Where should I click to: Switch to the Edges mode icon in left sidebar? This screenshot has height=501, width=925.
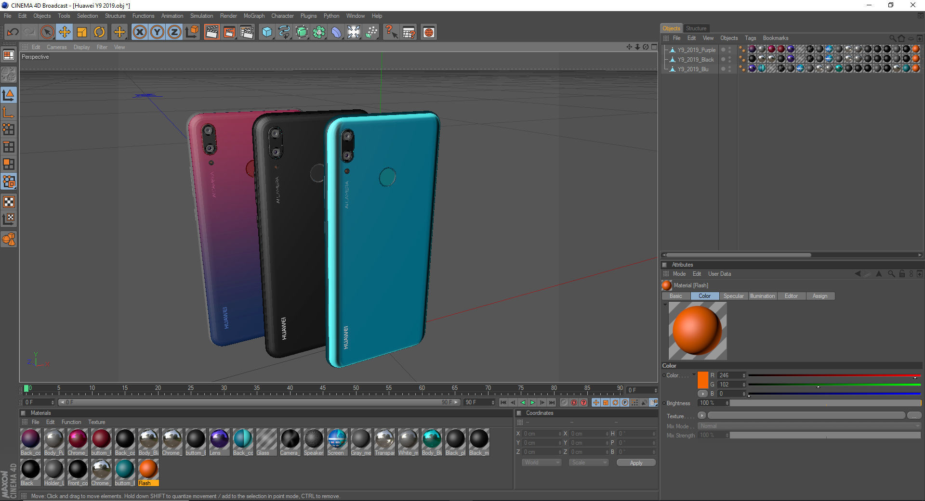point(9,147)
